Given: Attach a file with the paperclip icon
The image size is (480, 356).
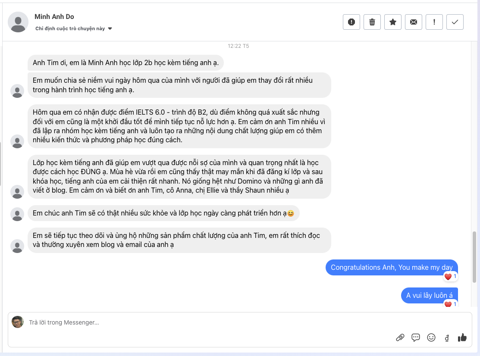Looking at the screenshot, I should click(x=400, y=337).
